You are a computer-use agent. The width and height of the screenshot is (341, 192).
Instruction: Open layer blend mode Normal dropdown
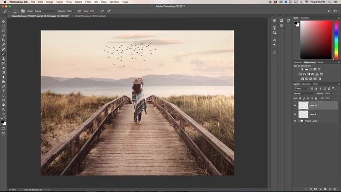pyautogui.click(x=304, y=93)
